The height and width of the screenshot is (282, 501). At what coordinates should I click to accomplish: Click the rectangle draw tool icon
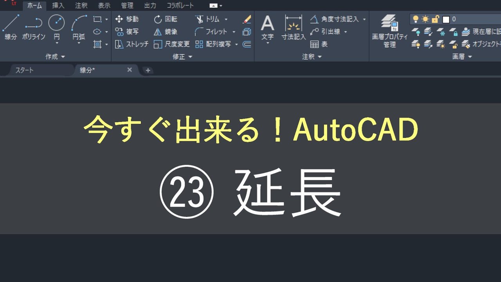pos(97,19)
